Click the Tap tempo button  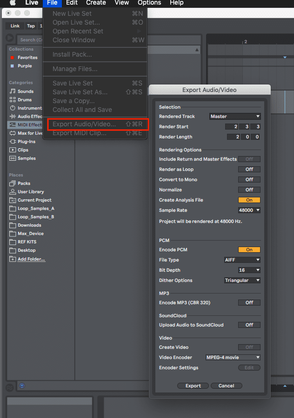coord(31,26)
